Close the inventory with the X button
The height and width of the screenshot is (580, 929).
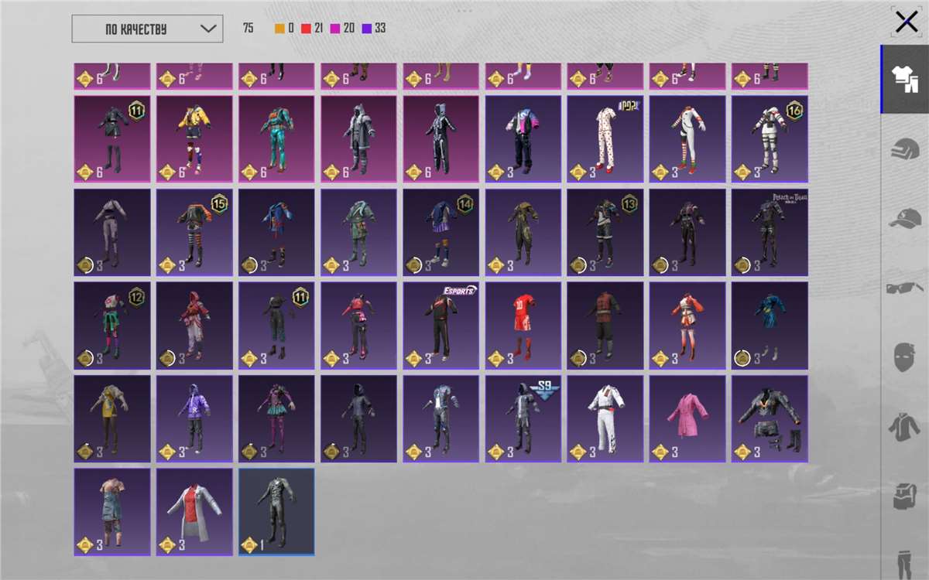(x=906, y=22)
